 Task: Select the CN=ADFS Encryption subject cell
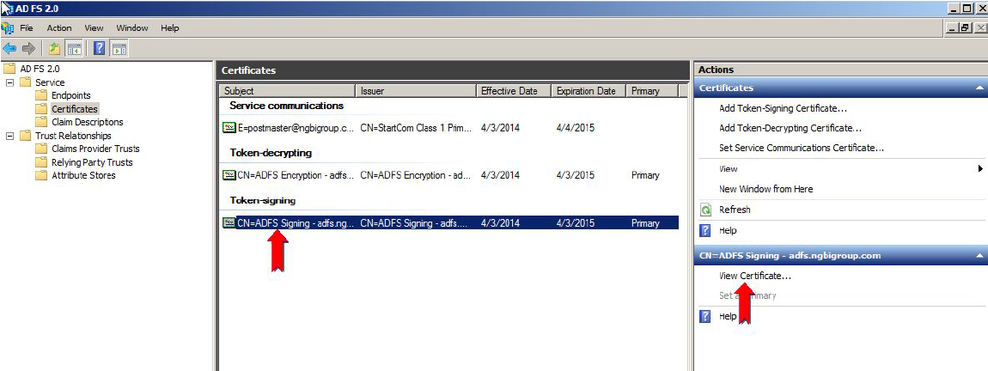pyautogui.click(x=296, y=175)
